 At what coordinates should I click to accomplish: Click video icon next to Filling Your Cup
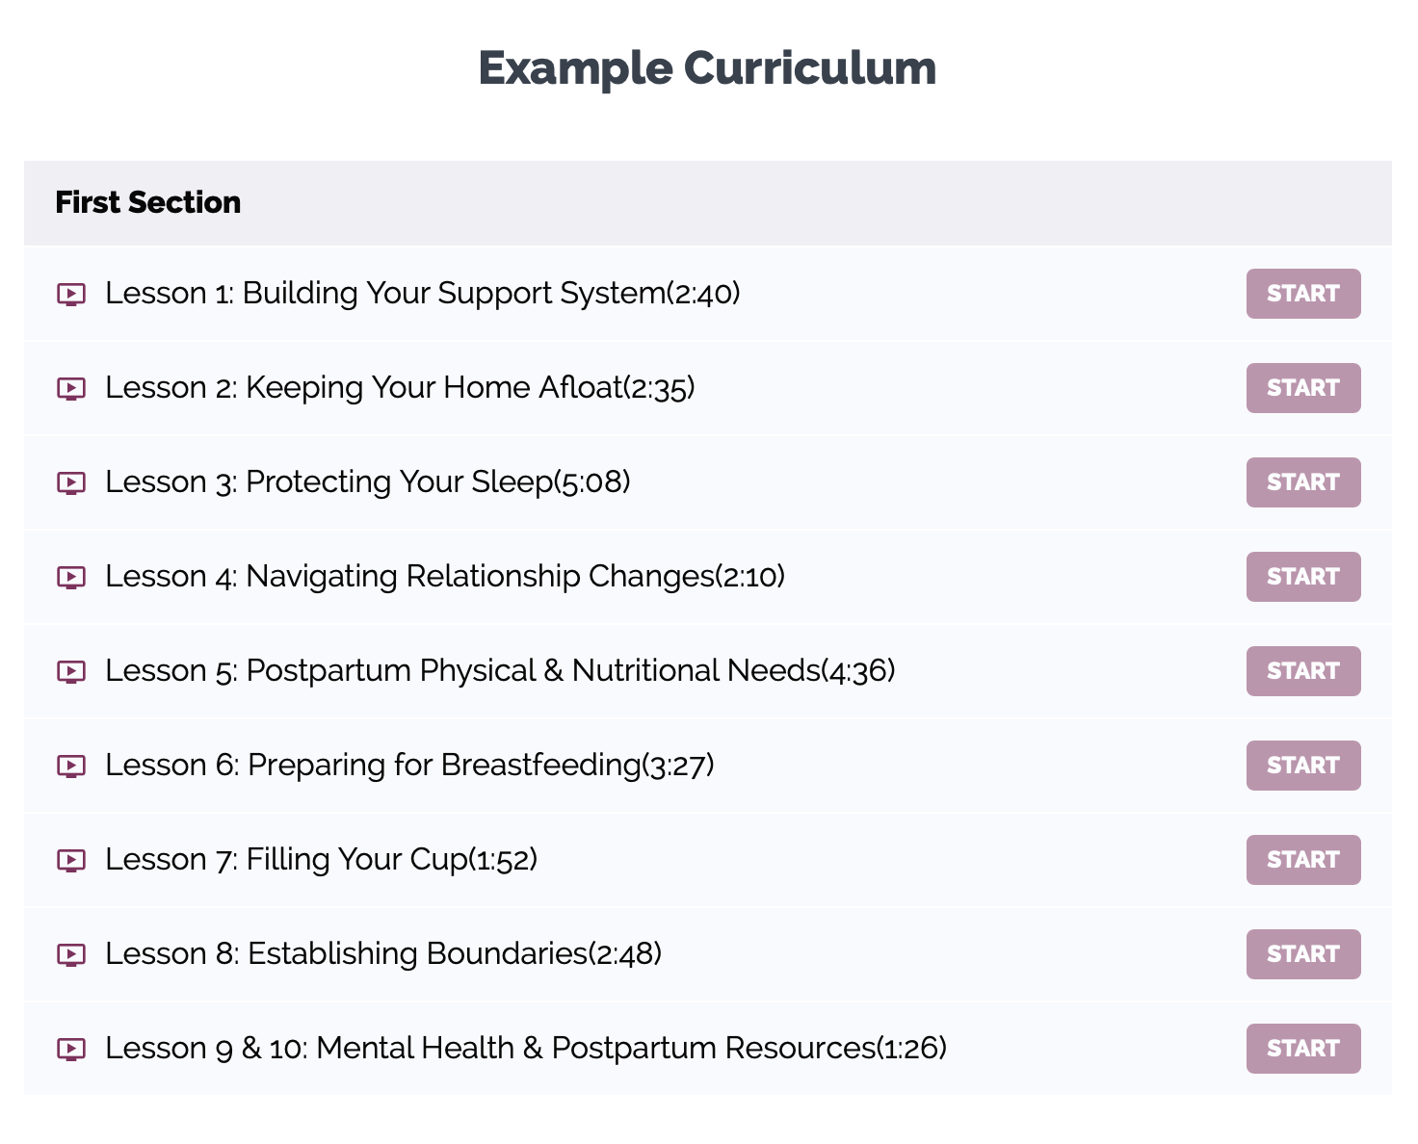[71, 860]
